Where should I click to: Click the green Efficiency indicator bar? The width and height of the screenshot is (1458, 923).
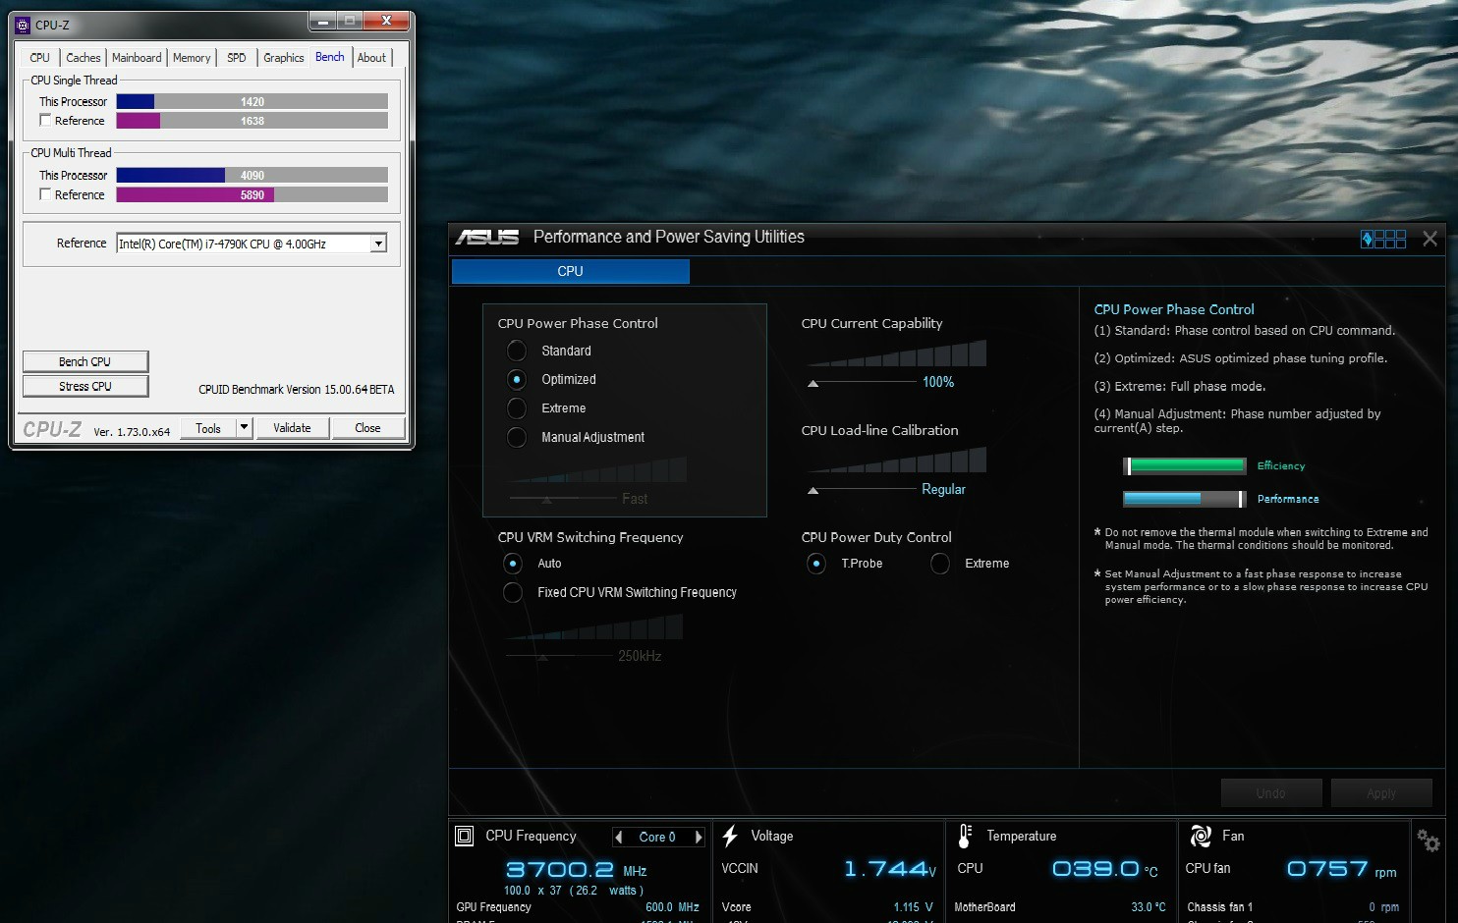[x=1185, y=465]
